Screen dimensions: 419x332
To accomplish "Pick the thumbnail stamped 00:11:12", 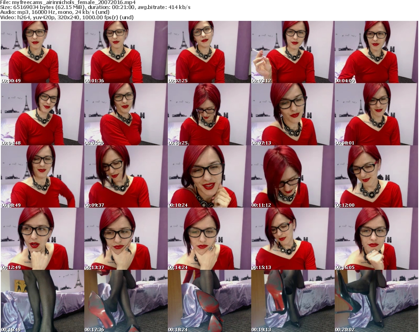I will [x=293, y=176].
